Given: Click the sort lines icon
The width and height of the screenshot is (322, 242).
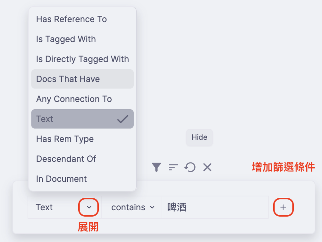Looking at the screenshot, I should click(173, 167).
